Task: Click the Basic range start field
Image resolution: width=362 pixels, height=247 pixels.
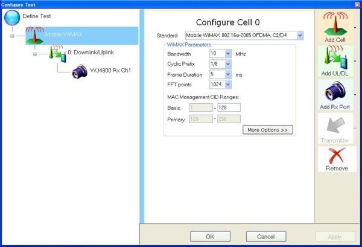Action: pos(201,107)
